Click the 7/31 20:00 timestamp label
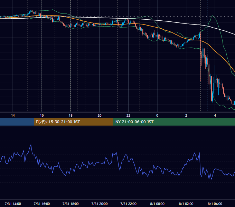Viewport: 235px width, 207px height. 100,204
